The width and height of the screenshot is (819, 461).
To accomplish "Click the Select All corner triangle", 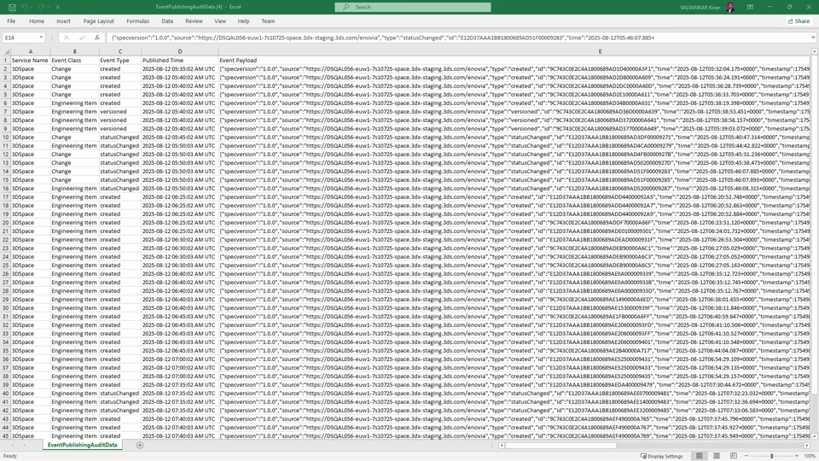I will (6, 51).
